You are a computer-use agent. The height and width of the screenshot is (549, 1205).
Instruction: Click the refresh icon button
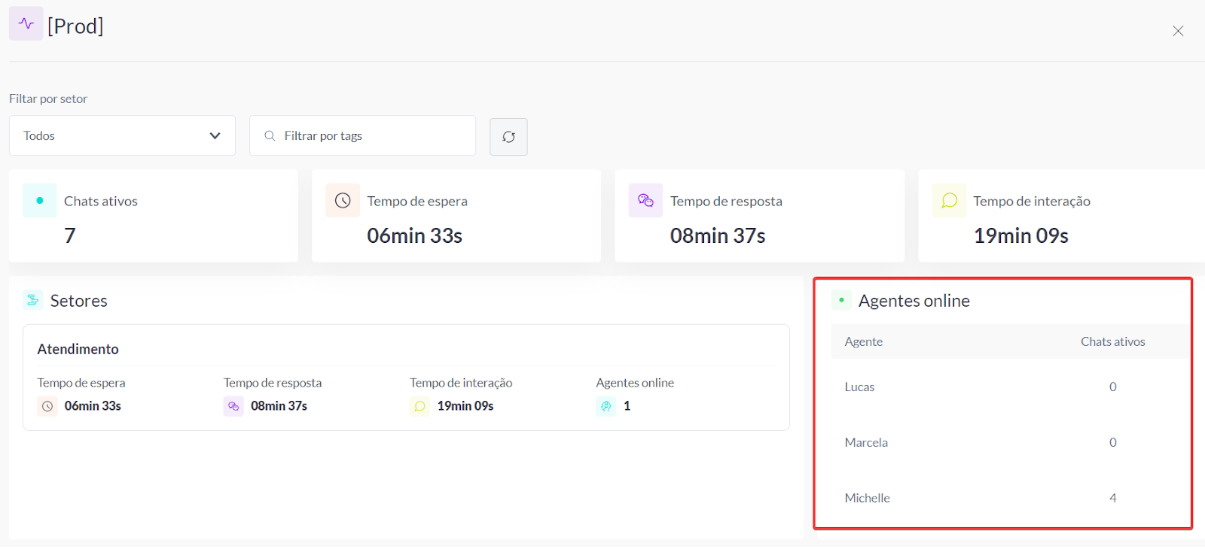click(x=508, y=137)
